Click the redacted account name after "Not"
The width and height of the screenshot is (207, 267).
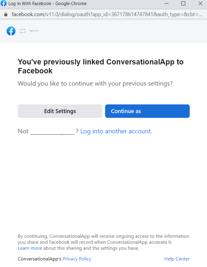[52, 131]
